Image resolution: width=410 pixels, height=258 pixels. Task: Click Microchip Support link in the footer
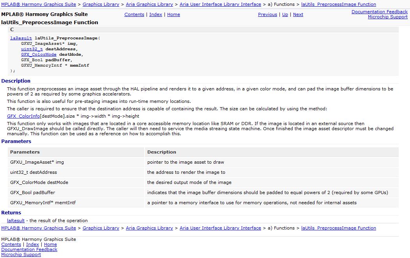click(21, 254)
